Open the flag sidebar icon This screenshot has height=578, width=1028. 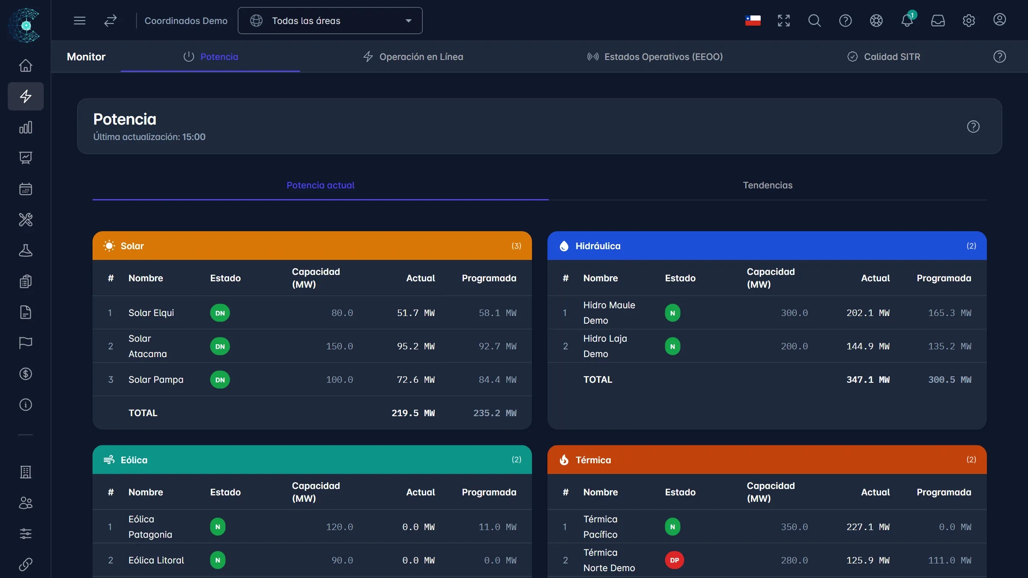coord(26,343)
